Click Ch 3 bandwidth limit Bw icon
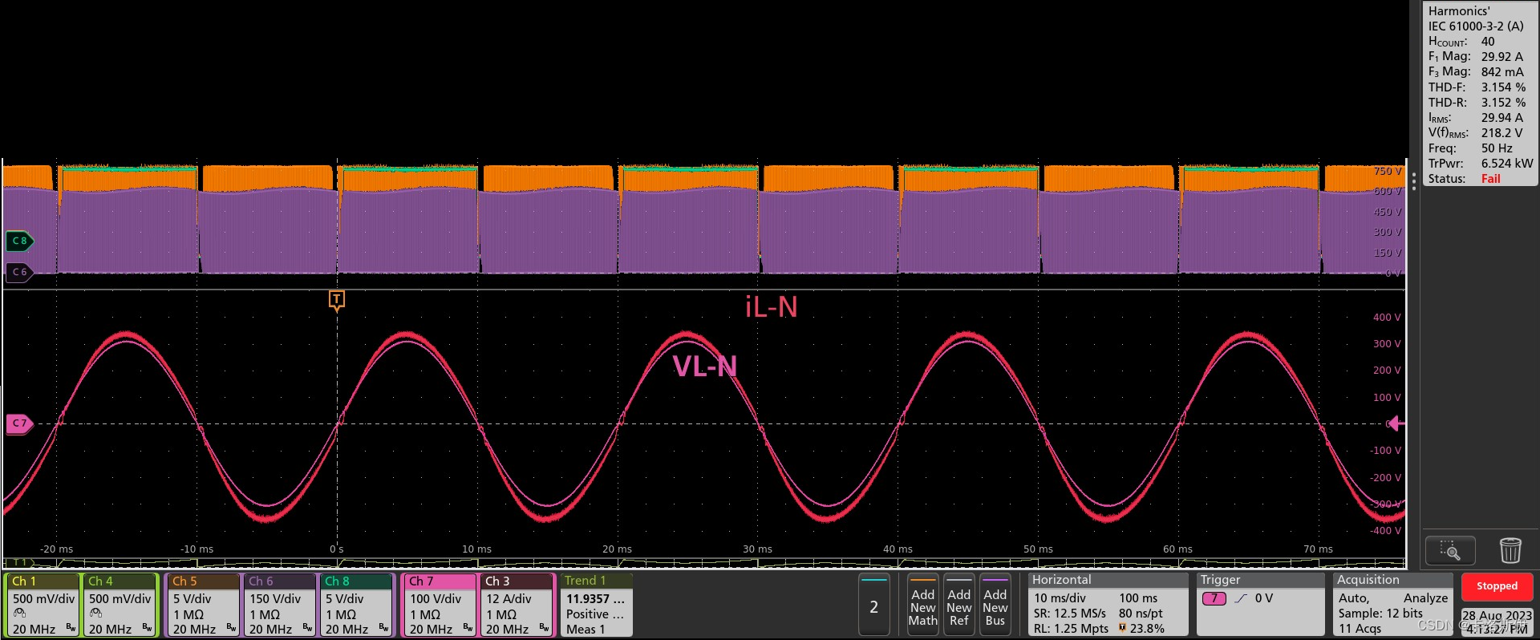The width and height of the screenshot is (1540, 640). tap(544, 628)
